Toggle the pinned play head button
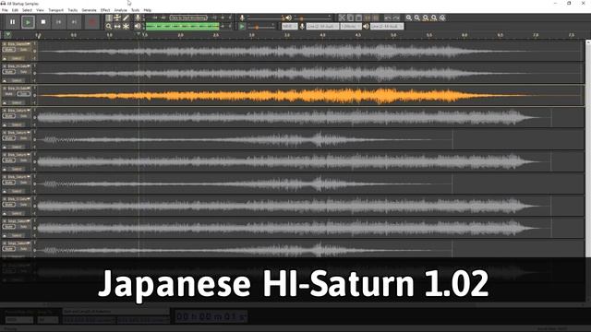Screen dimensions: 591x332 (x=7, y=35)
